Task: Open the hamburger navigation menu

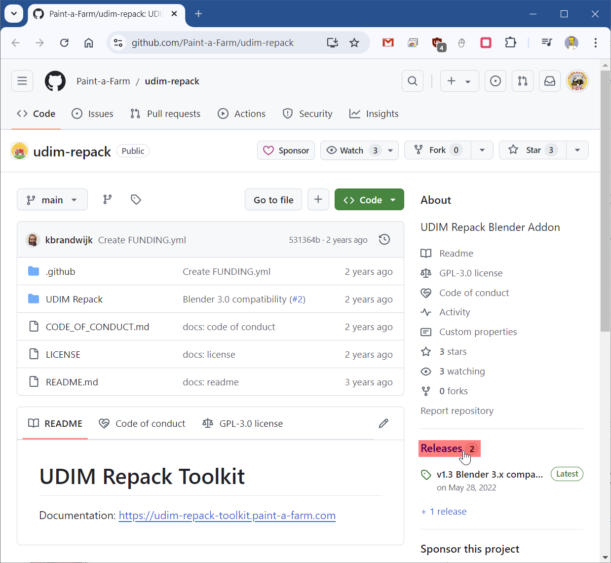Action: point(22,81)
